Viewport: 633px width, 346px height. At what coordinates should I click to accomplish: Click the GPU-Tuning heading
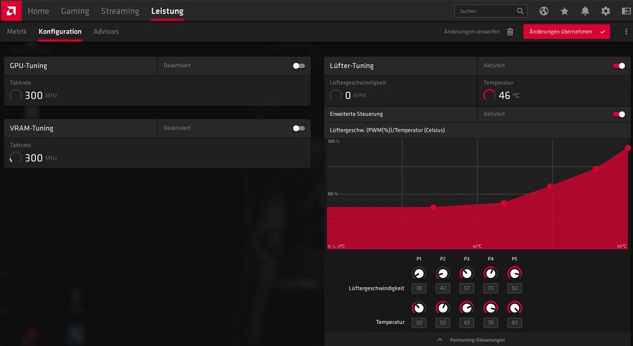[x=28, y=66]
